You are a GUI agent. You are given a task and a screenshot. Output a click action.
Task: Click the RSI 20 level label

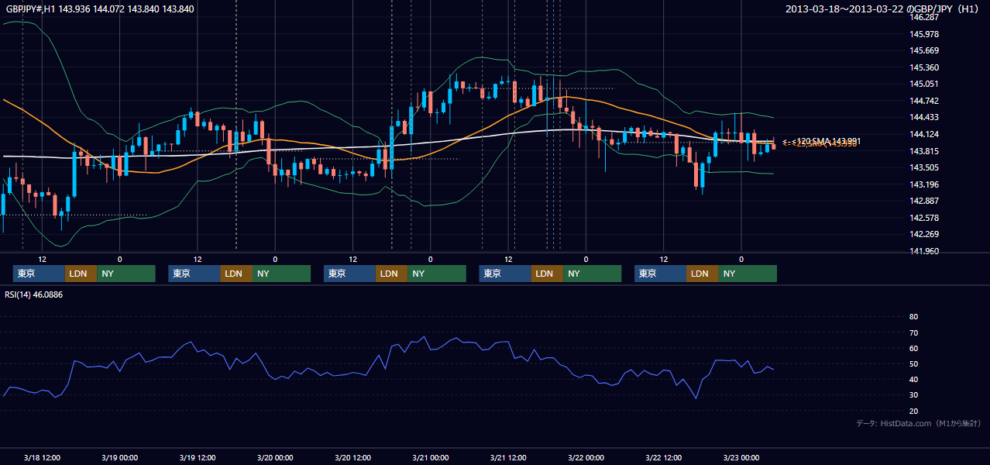[913, 411]
